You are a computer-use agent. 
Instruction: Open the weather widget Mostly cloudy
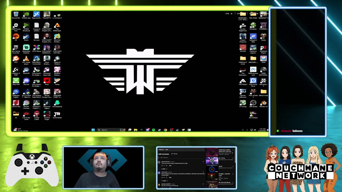21,130
